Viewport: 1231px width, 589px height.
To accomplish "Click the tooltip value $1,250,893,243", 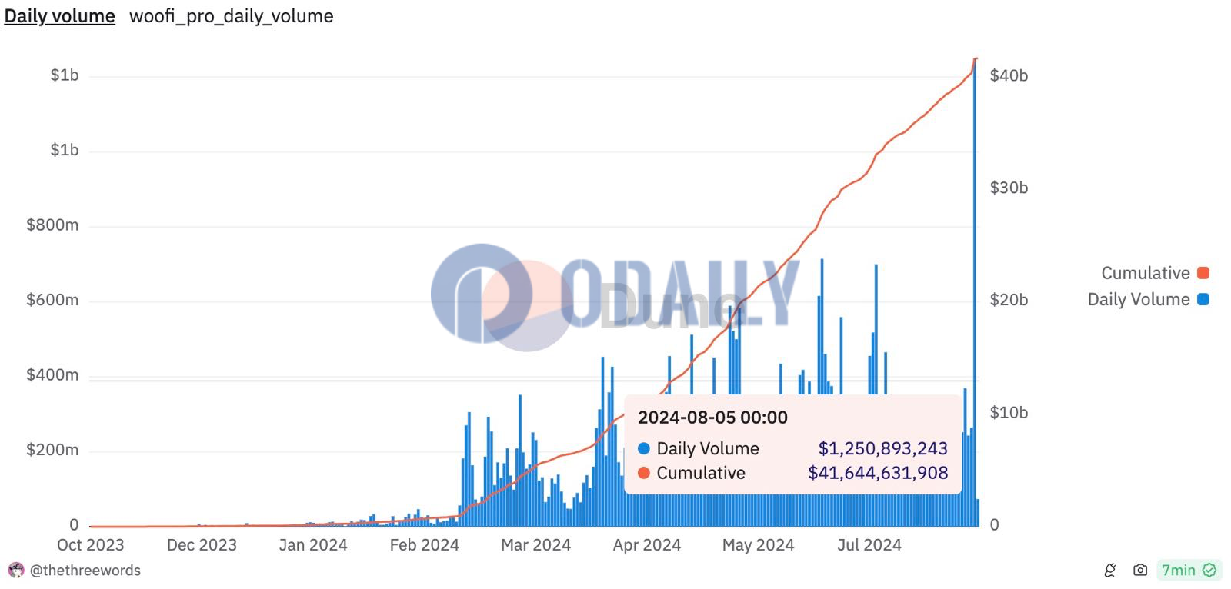I will tap(882, 448).
